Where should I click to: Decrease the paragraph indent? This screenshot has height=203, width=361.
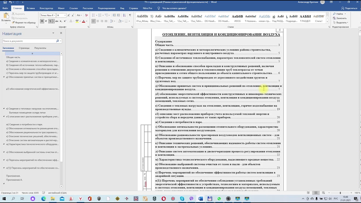click(114, 15)
